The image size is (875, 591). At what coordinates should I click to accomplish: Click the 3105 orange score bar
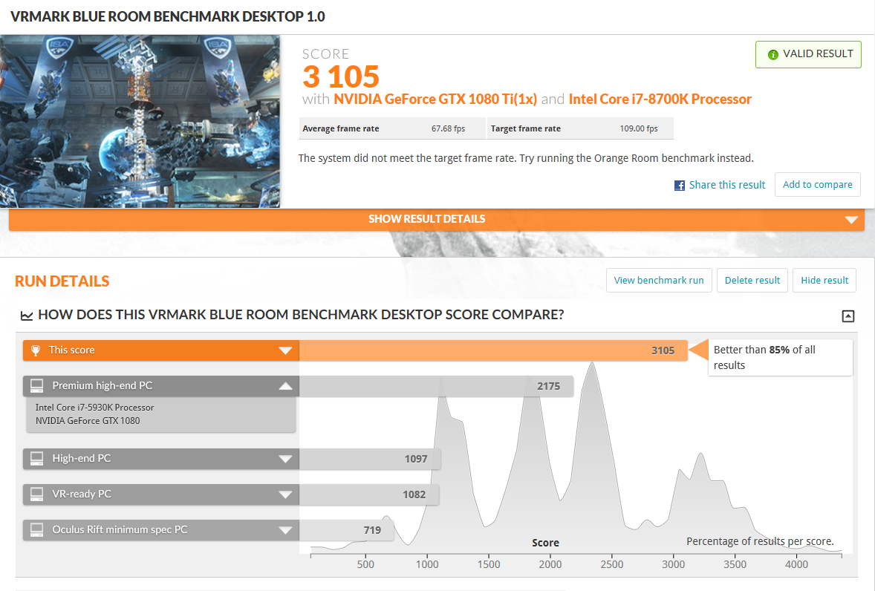[x=493, y=350]
